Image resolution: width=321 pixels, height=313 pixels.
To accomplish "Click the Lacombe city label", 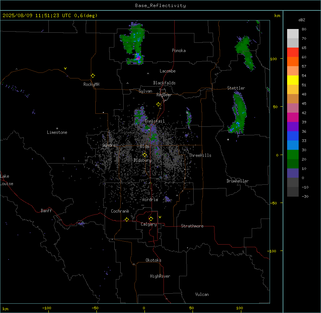I will 168,71.
